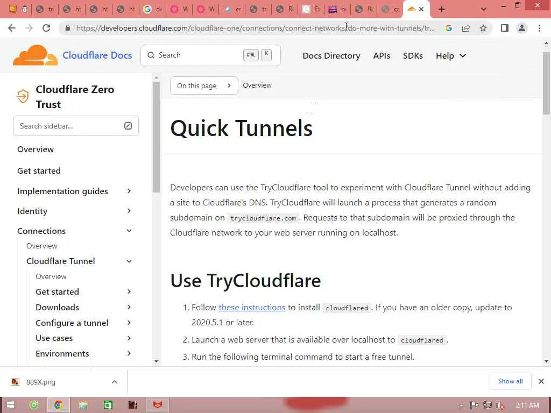
Task: Close the downloads bar
Action: [541, 381]
